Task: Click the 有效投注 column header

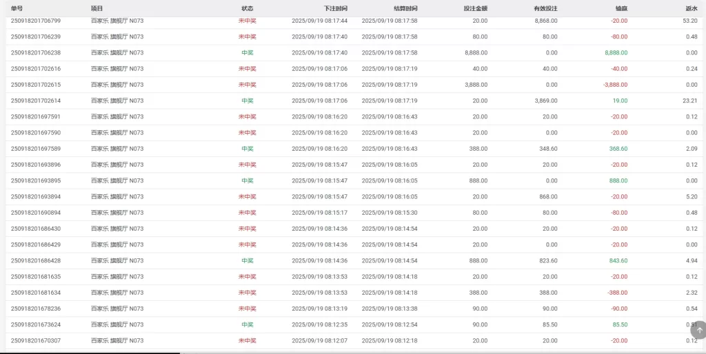Action: tap(546, 8)
